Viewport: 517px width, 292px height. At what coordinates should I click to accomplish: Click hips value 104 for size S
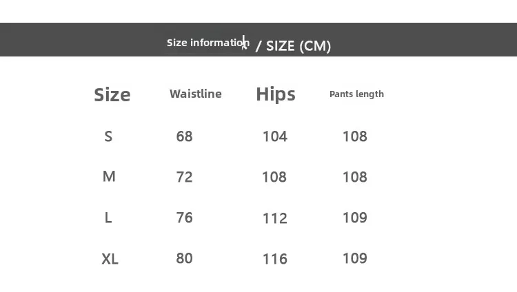(275, 136)
